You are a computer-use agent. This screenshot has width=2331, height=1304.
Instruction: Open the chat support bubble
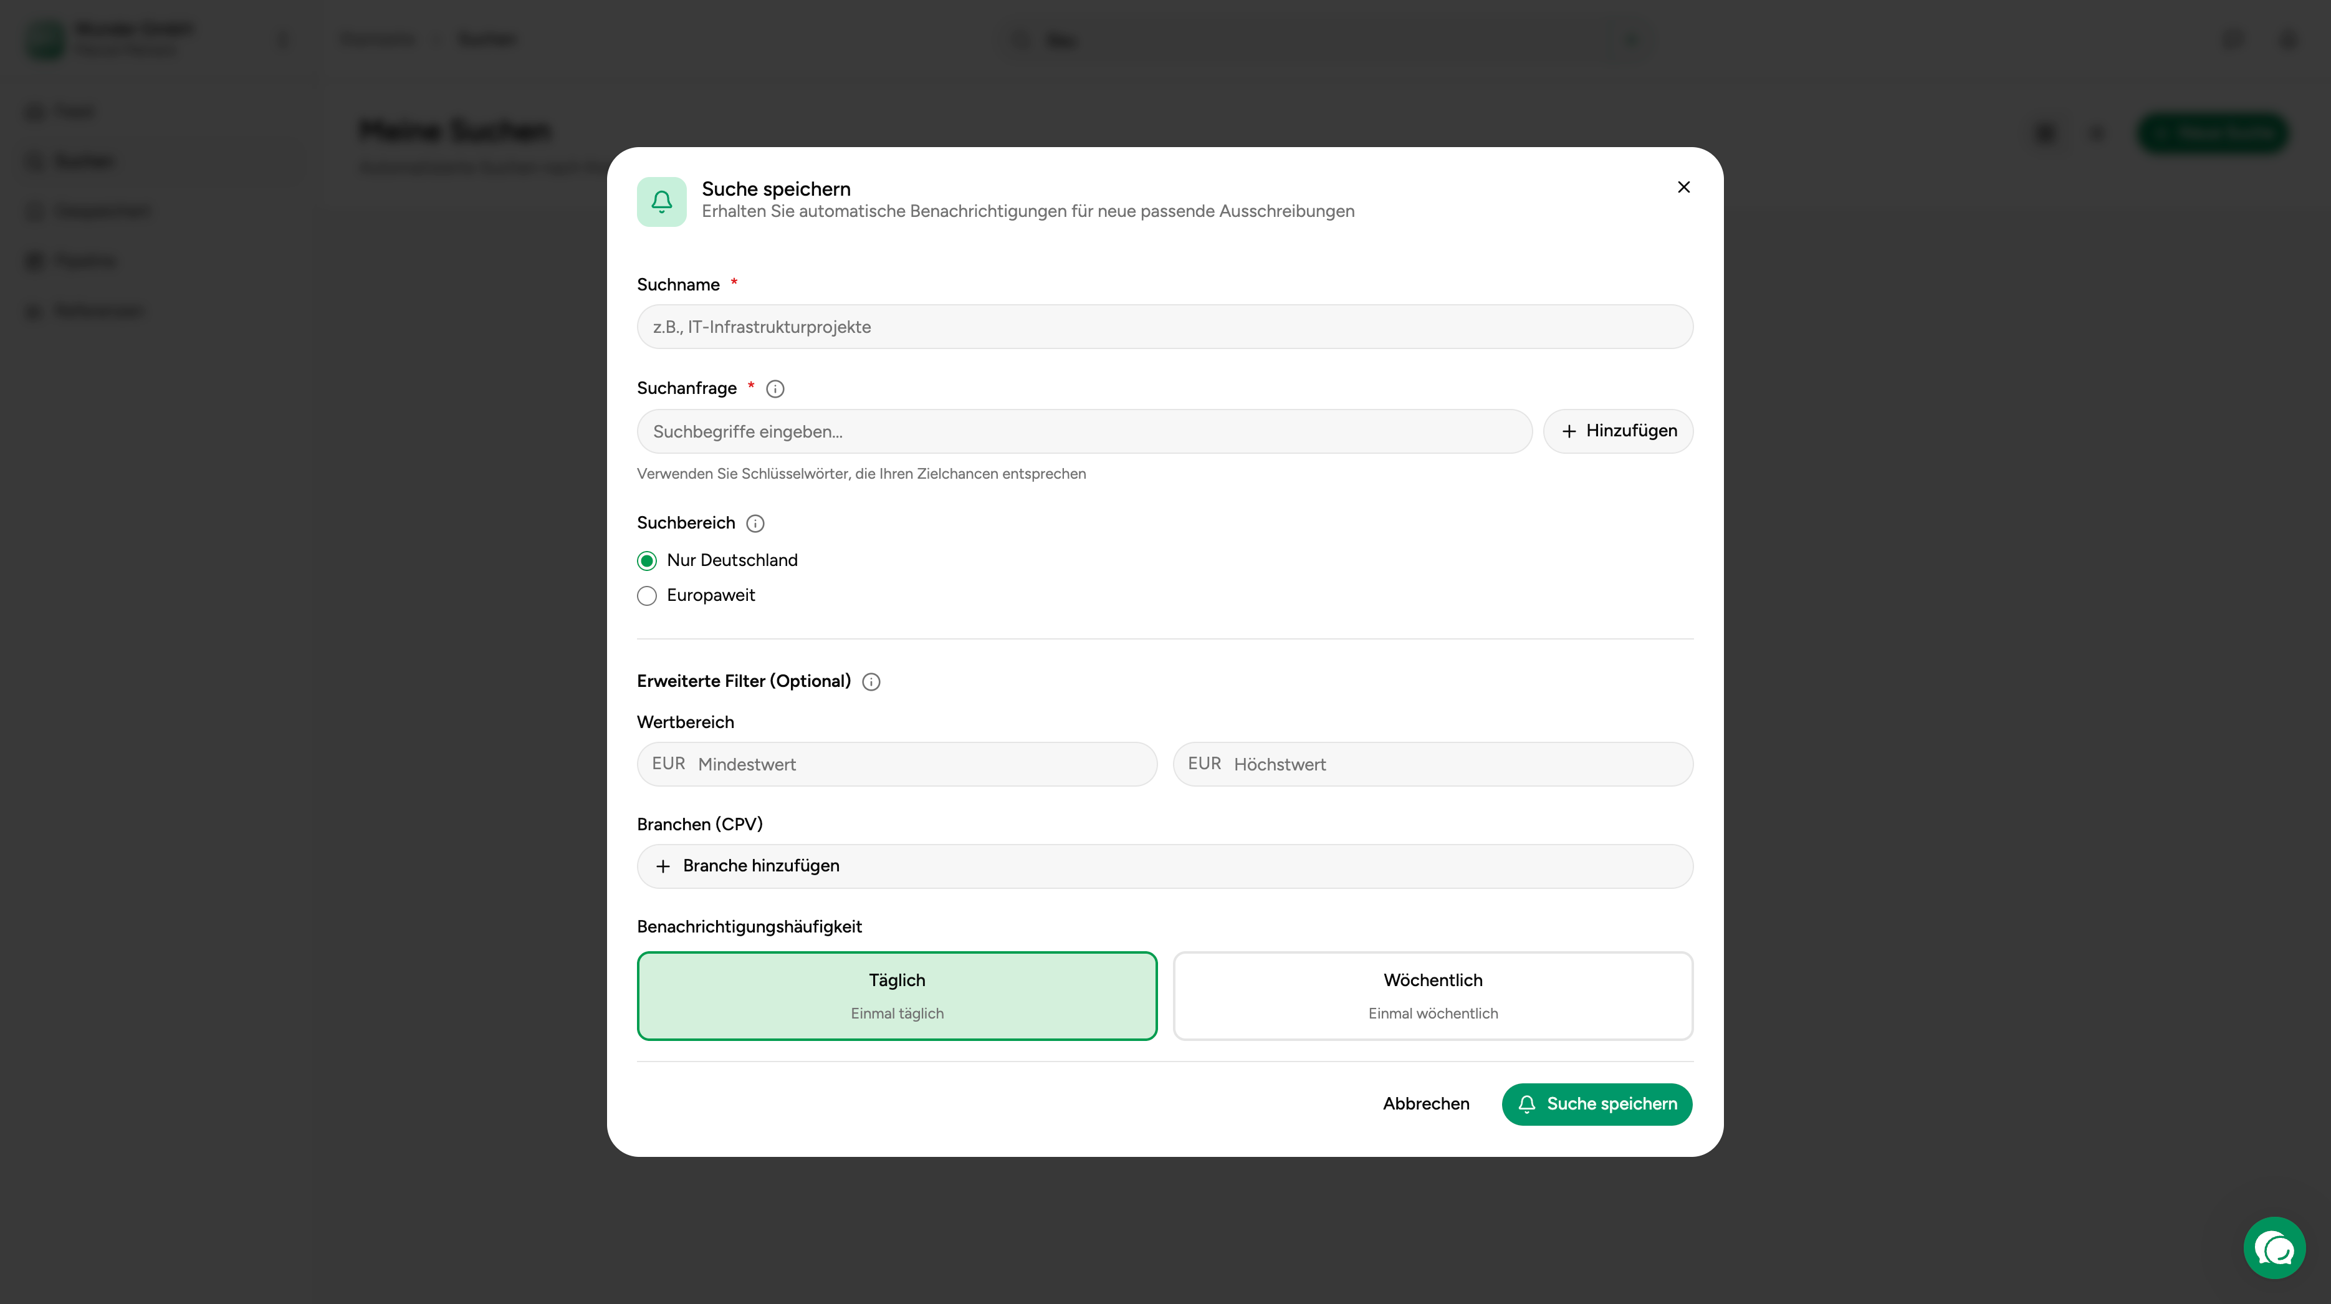click(2273, 1248)
